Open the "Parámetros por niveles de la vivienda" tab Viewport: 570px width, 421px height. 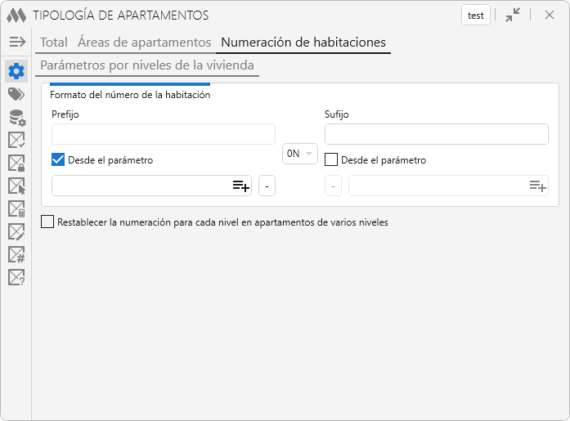147,65
